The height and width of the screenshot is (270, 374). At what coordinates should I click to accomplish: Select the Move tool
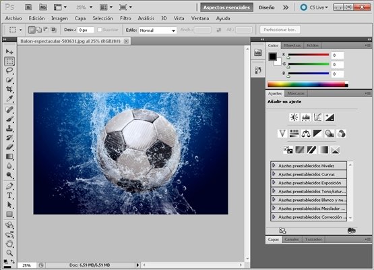(9, 51)
